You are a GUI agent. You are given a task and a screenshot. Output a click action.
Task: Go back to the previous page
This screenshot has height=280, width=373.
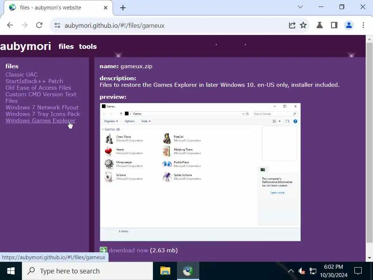click(10, 25)
